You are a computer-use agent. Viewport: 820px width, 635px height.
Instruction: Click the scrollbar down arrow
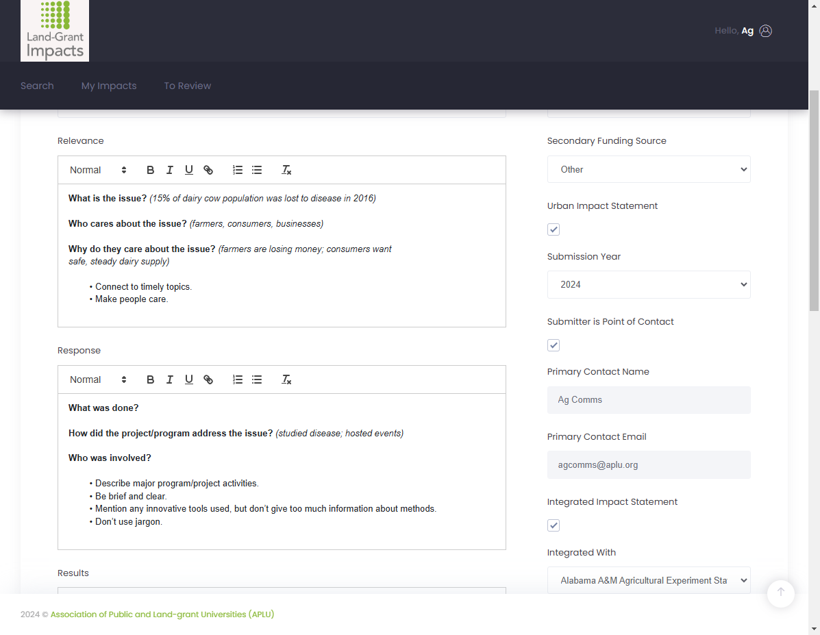pyautogui.click(x=814, y=630)
